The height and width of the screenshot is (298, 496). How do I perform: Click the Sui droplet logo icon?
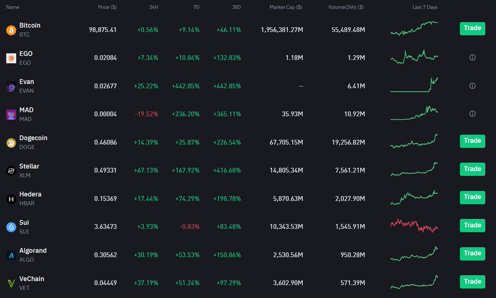pyautogui.click(x=11, y=227)
